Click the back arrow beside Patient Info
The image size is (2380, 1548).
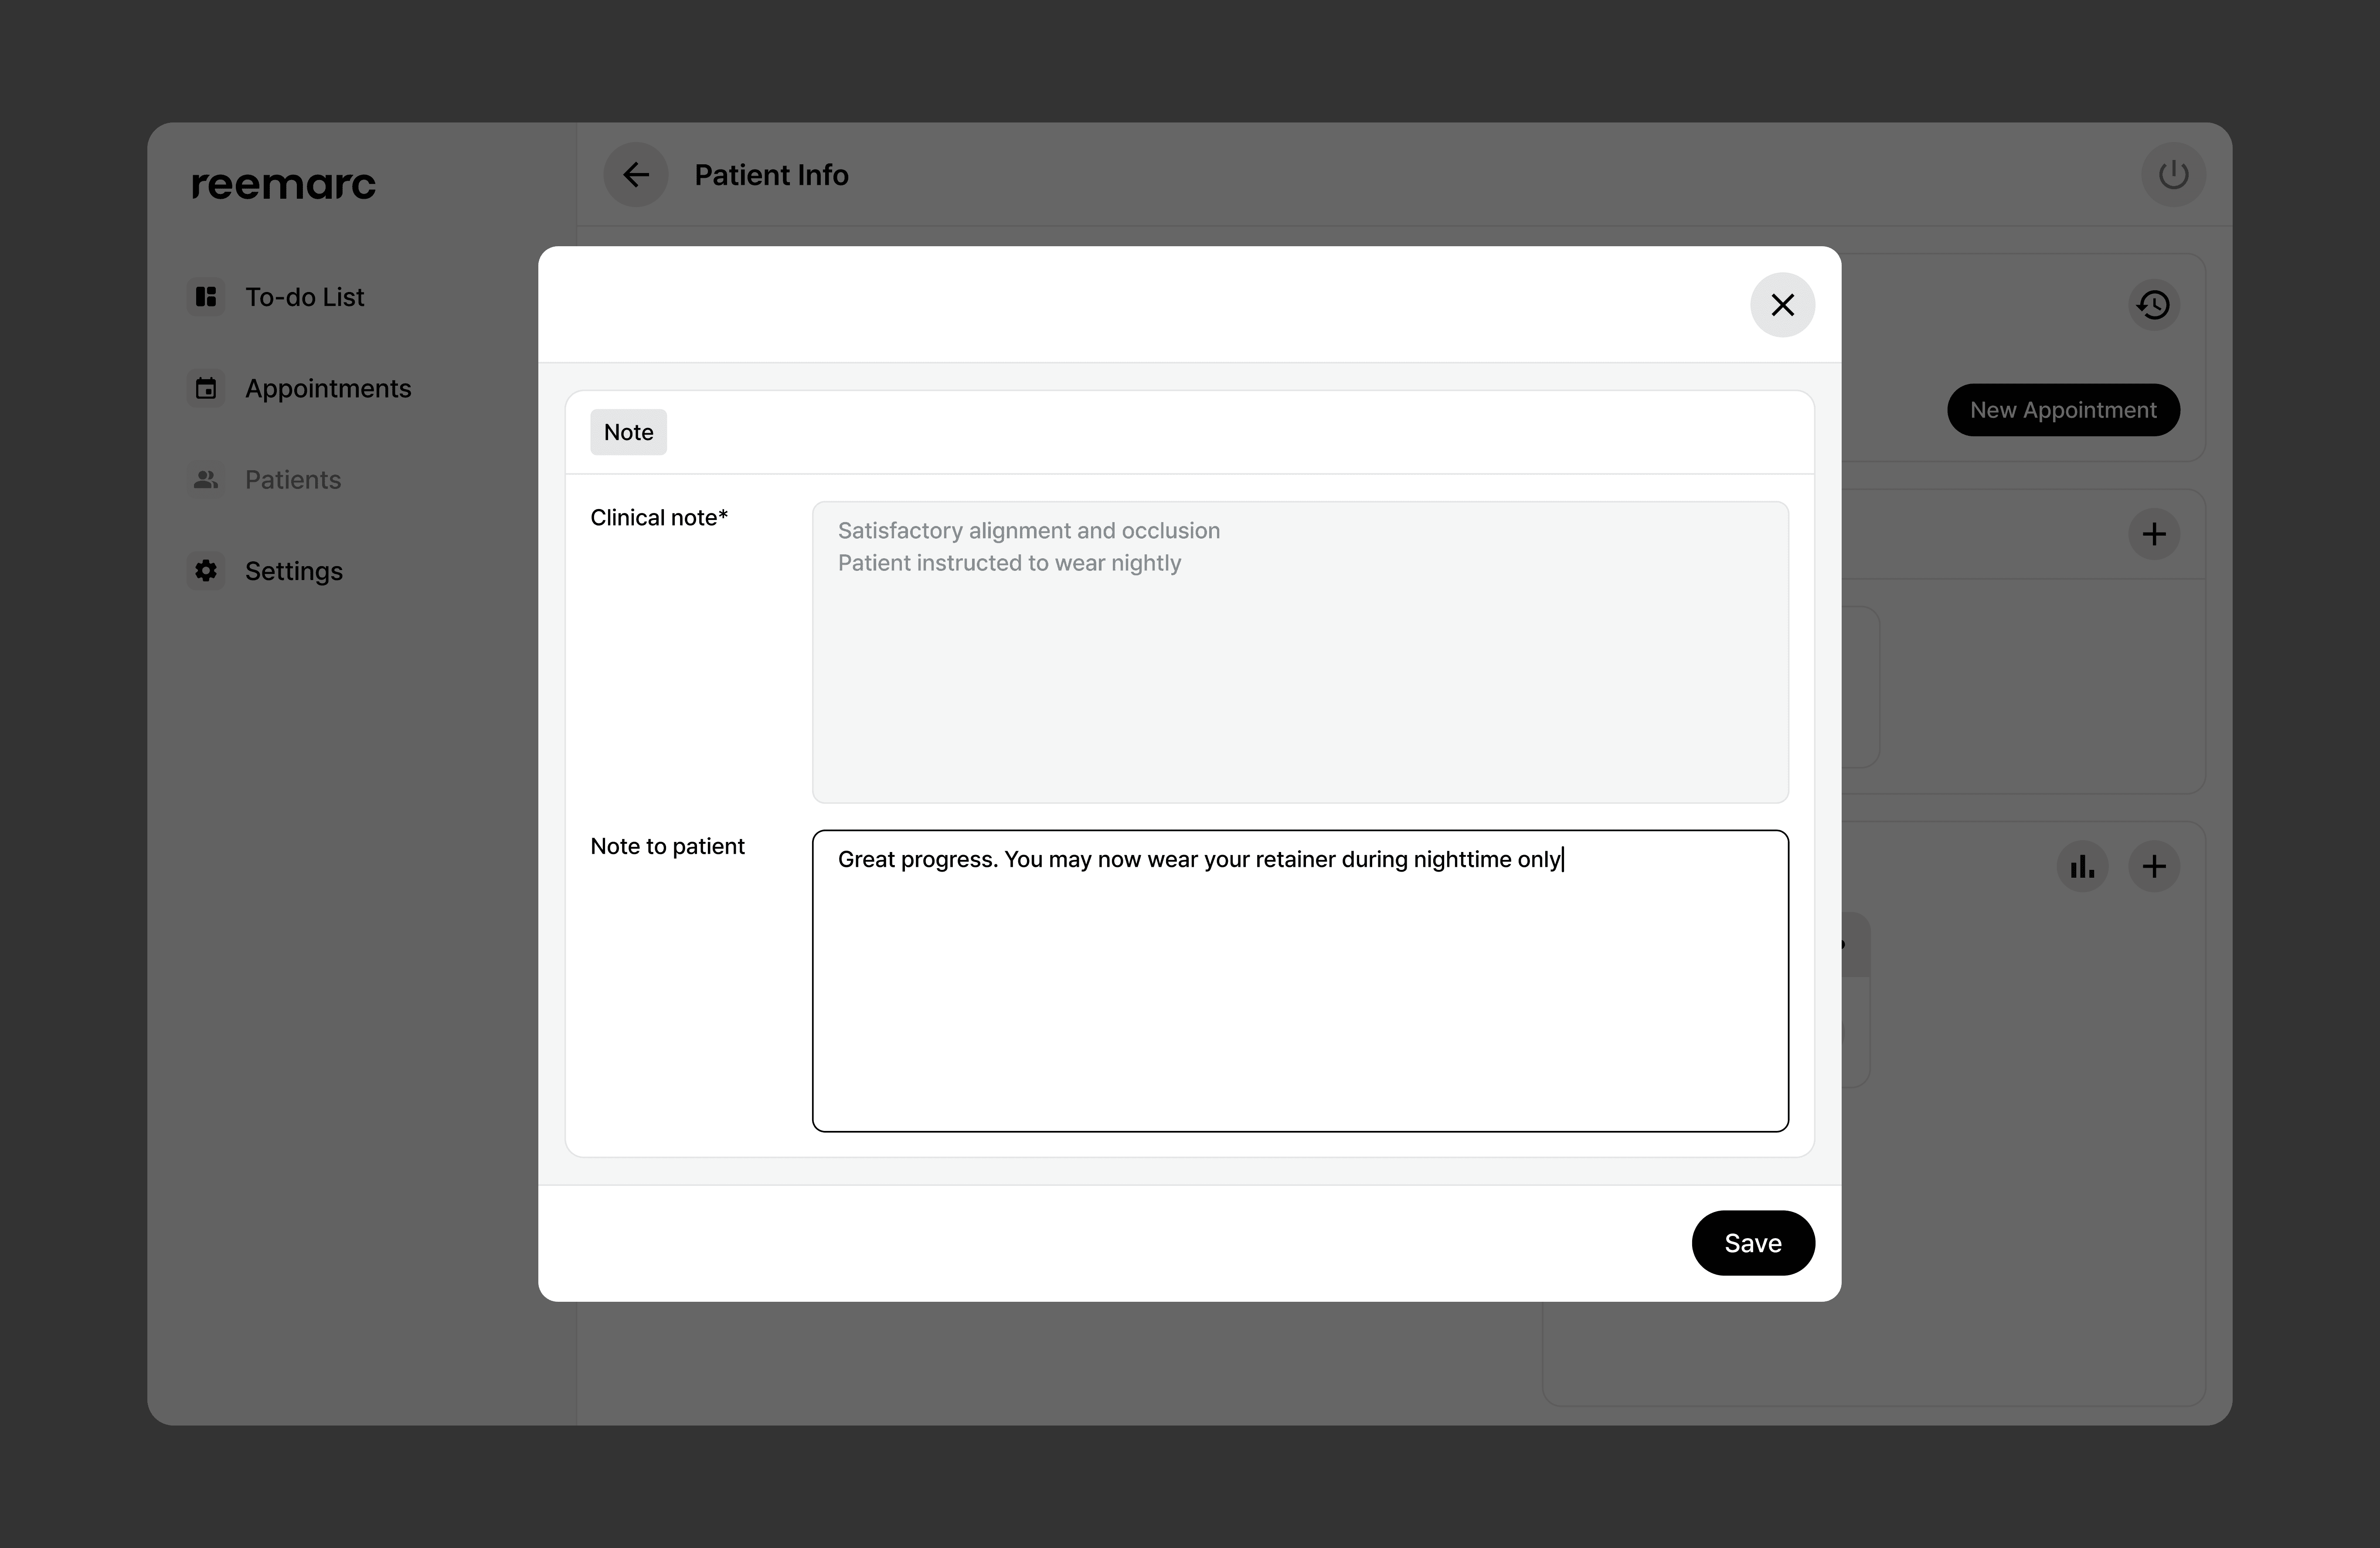pyautogui.click(x=636, y=175)
